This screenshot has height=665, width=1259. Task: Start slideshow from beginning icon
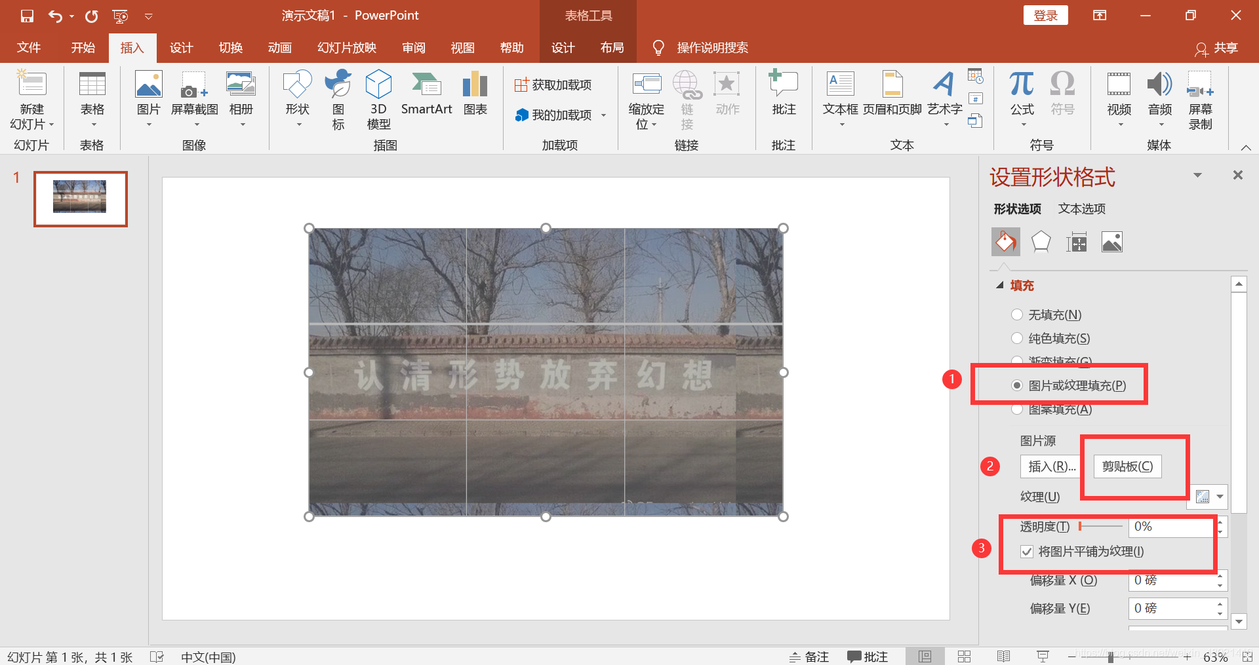[120, 16]
